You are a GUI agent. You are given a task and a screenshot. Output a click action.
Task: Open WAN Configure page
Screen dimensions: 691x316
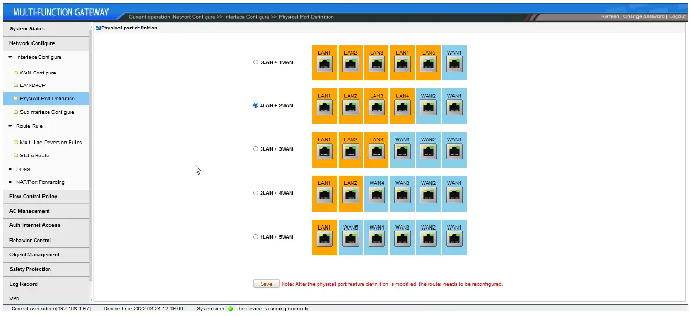(x=38, y=73)
